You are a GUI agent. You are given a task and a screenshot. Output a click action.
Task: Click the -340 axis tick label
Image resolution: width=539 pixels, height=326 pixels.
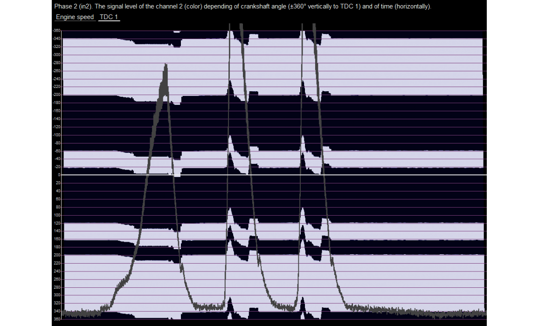pyautogui.click(x=56, y=39)
